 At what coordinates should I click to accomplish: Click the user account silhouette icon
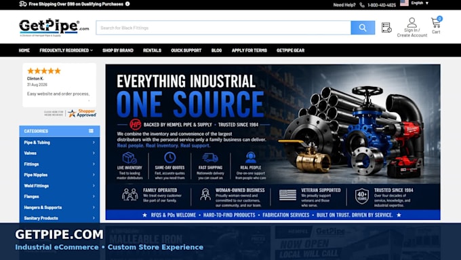[412, 22]
